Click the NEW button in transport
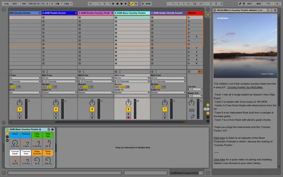 [148, 4]
